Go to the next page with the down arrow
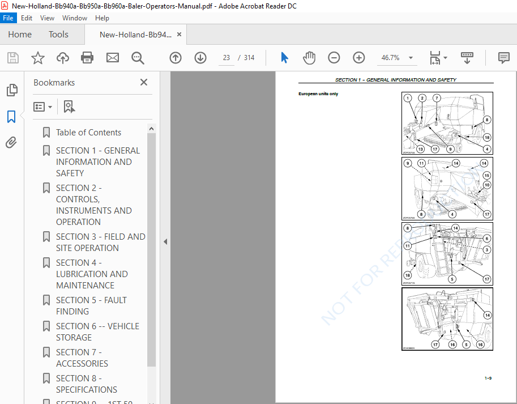The width and height of the screenshot is (517, 404). (200, 58)
